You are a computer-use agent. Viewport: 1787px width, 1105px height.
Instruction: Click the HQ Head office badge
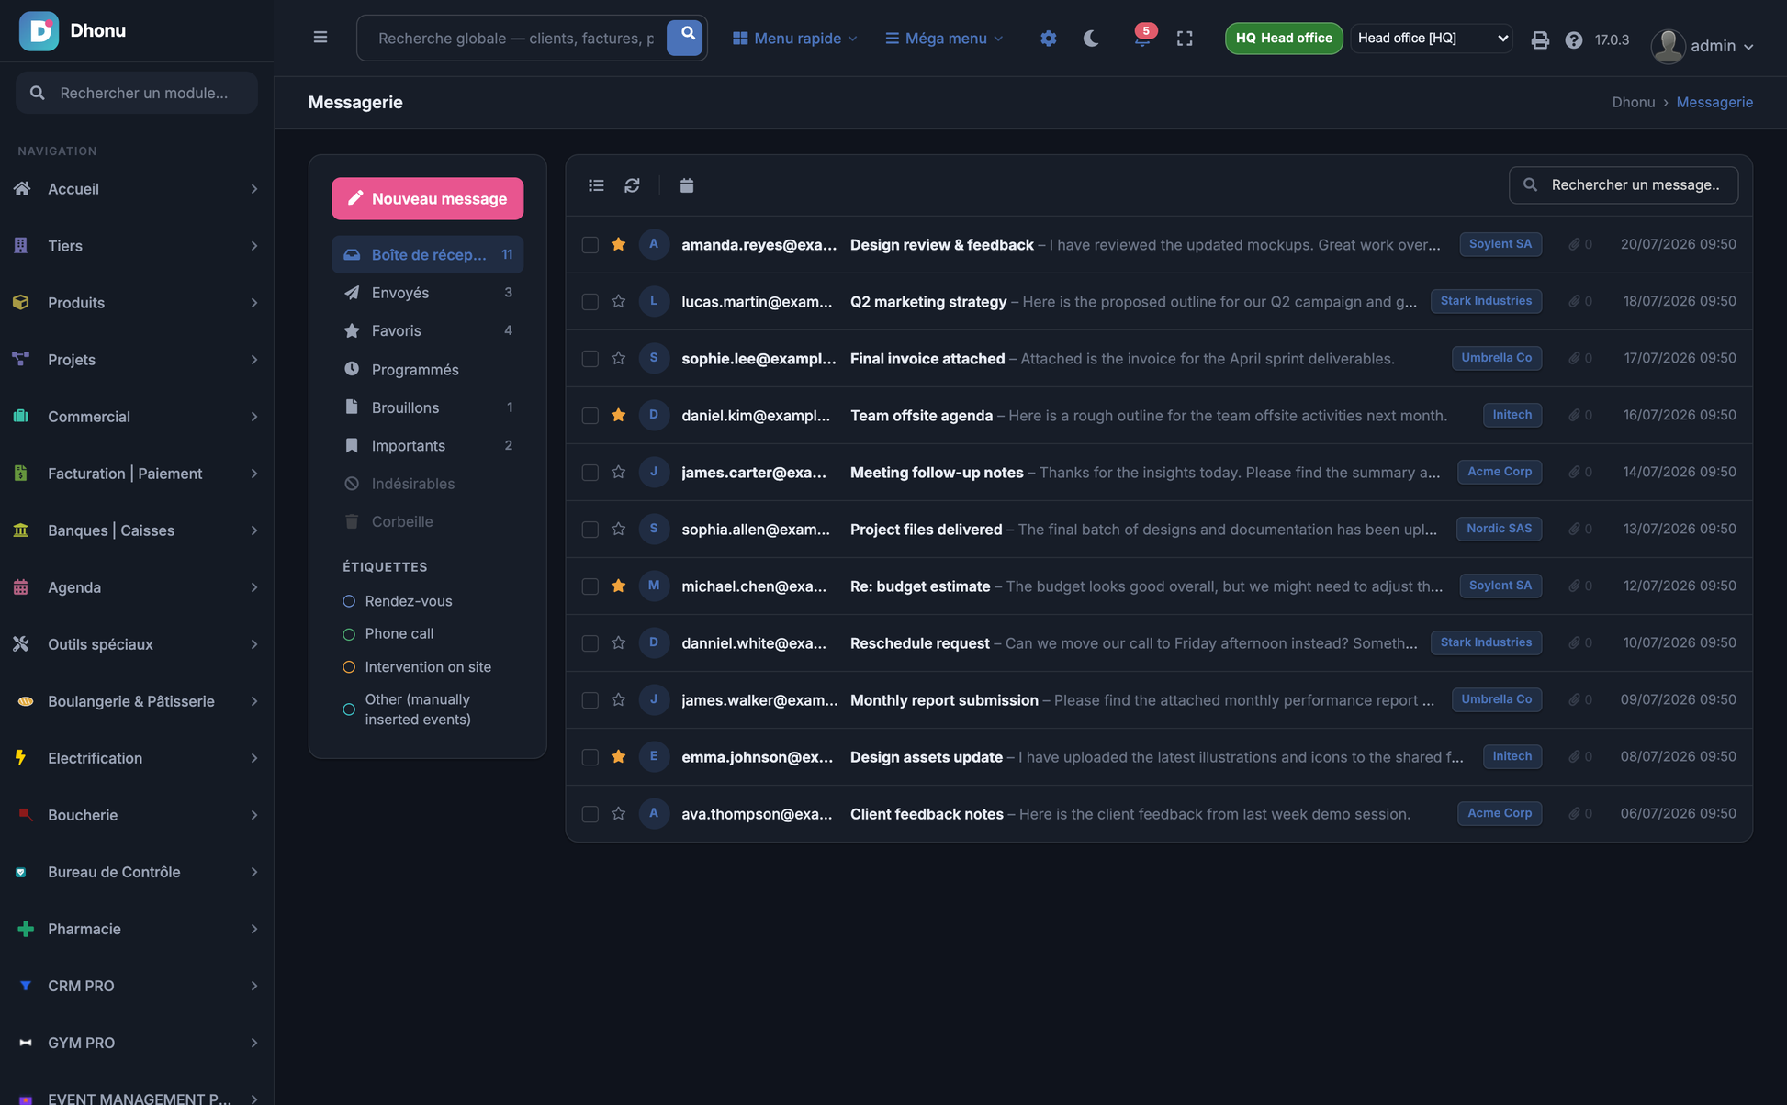coord(1283,39)
